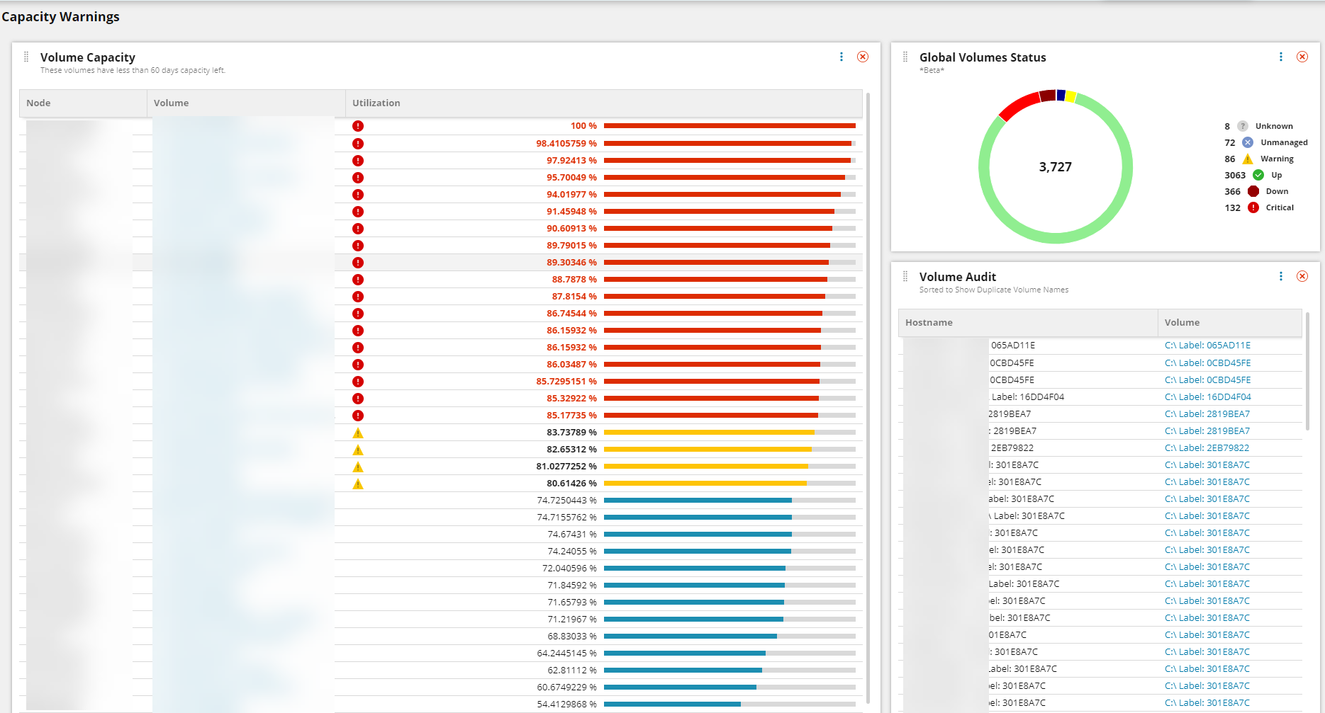
Task: Select the critical icon beside 88.7878 %
Action: click(x=358, y=280)
